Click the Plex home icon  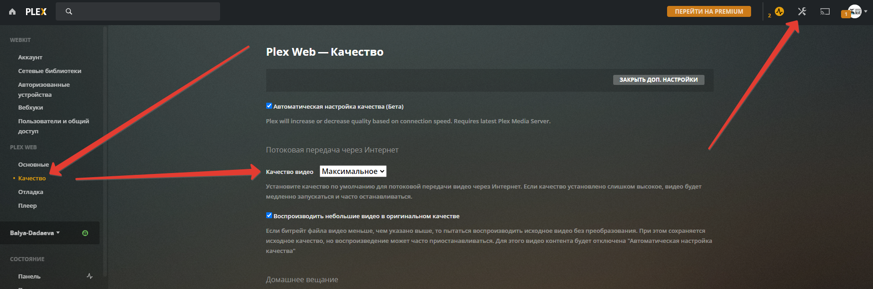pos(12,12)
